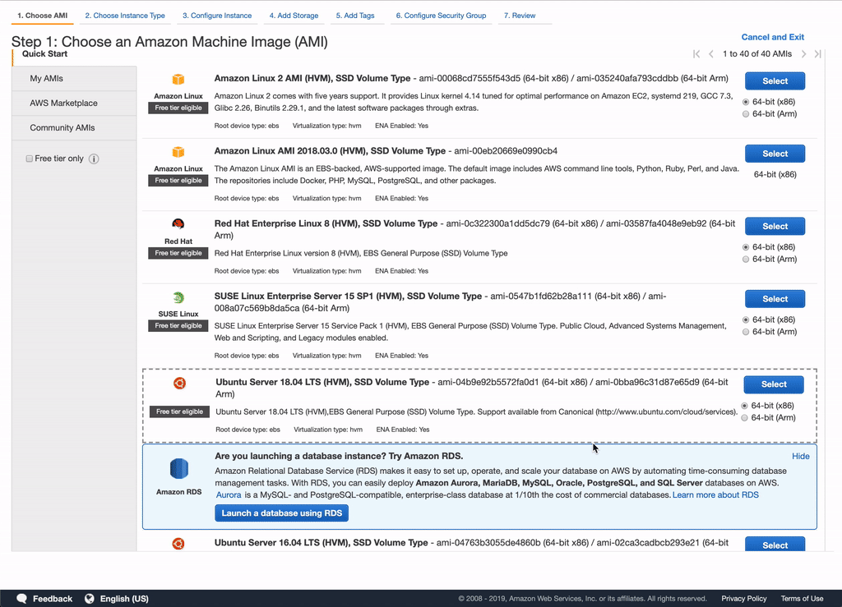Click the Amazon Linux 2 AMI orange cube icon

(x=178, y=80)
